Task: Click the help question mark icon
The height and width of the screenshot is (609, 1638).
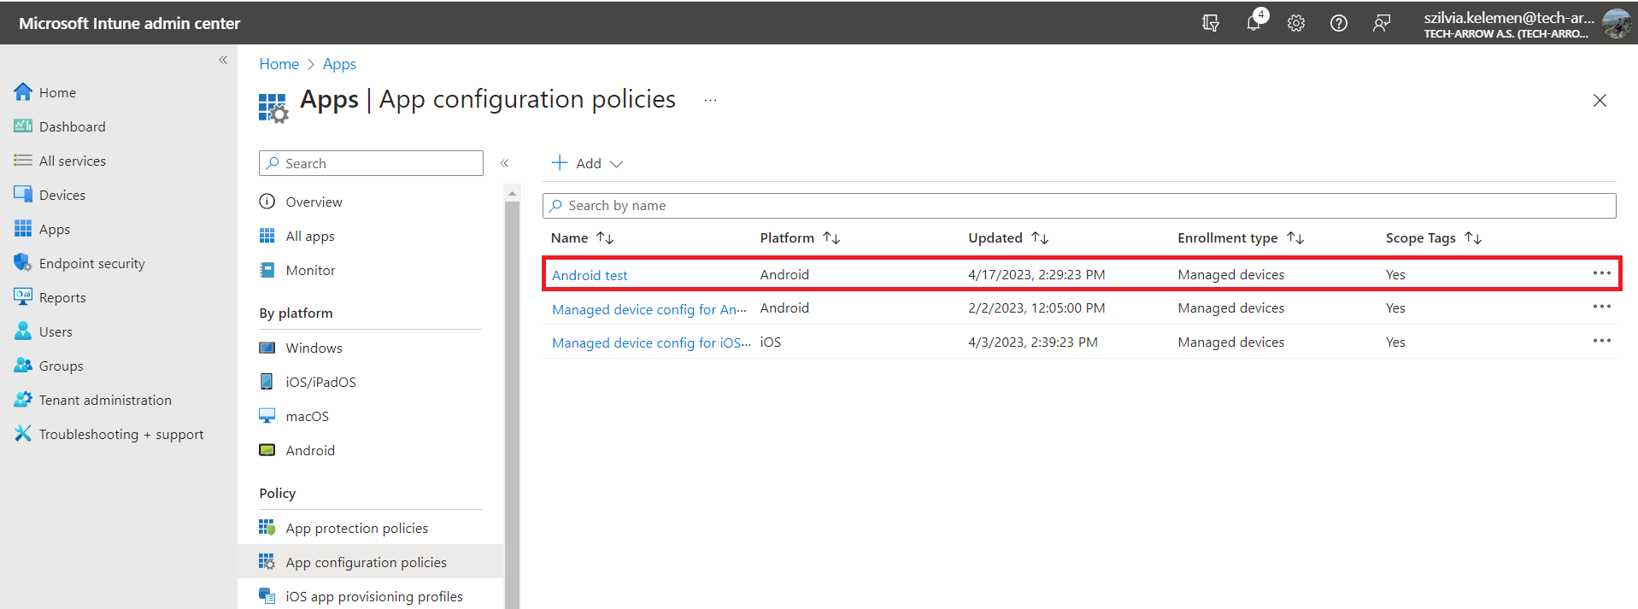Action: point(1339,23)
